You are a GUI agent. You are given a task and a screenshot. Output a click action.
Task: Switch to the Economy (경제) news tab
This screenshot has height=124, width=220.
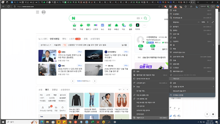click(86, 39)
